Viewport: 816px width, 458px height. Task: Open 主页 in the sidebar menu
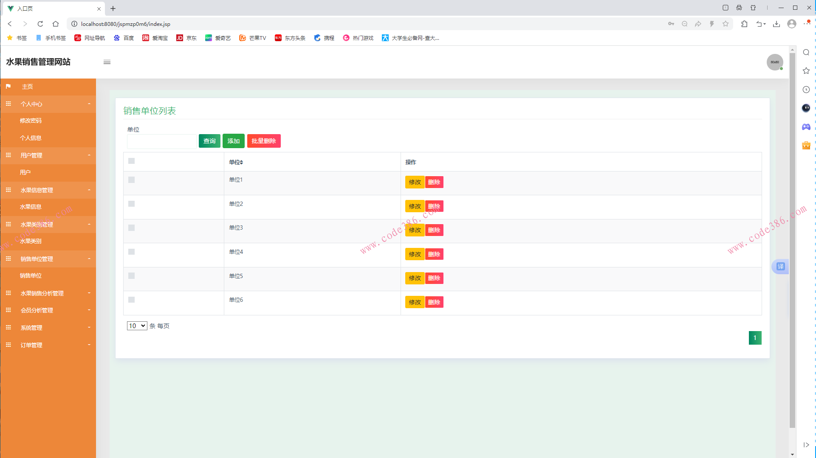(28, 87)
